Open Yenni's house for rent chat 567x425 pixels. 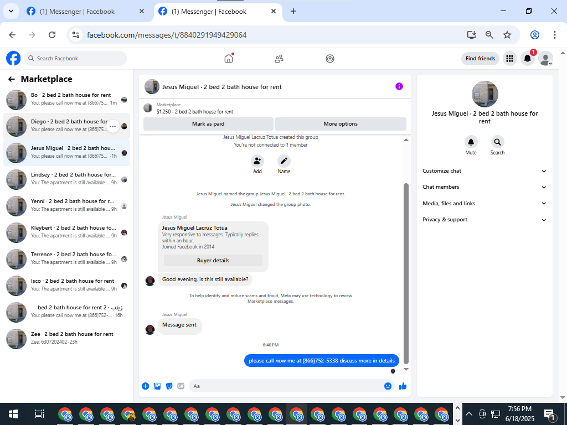(x=66, y=206)
